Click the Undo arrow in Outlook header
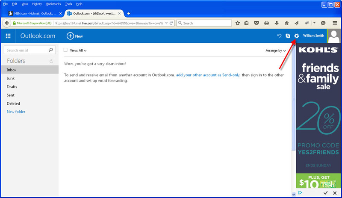This screenshot has height=198, width=342. [279, 36]
